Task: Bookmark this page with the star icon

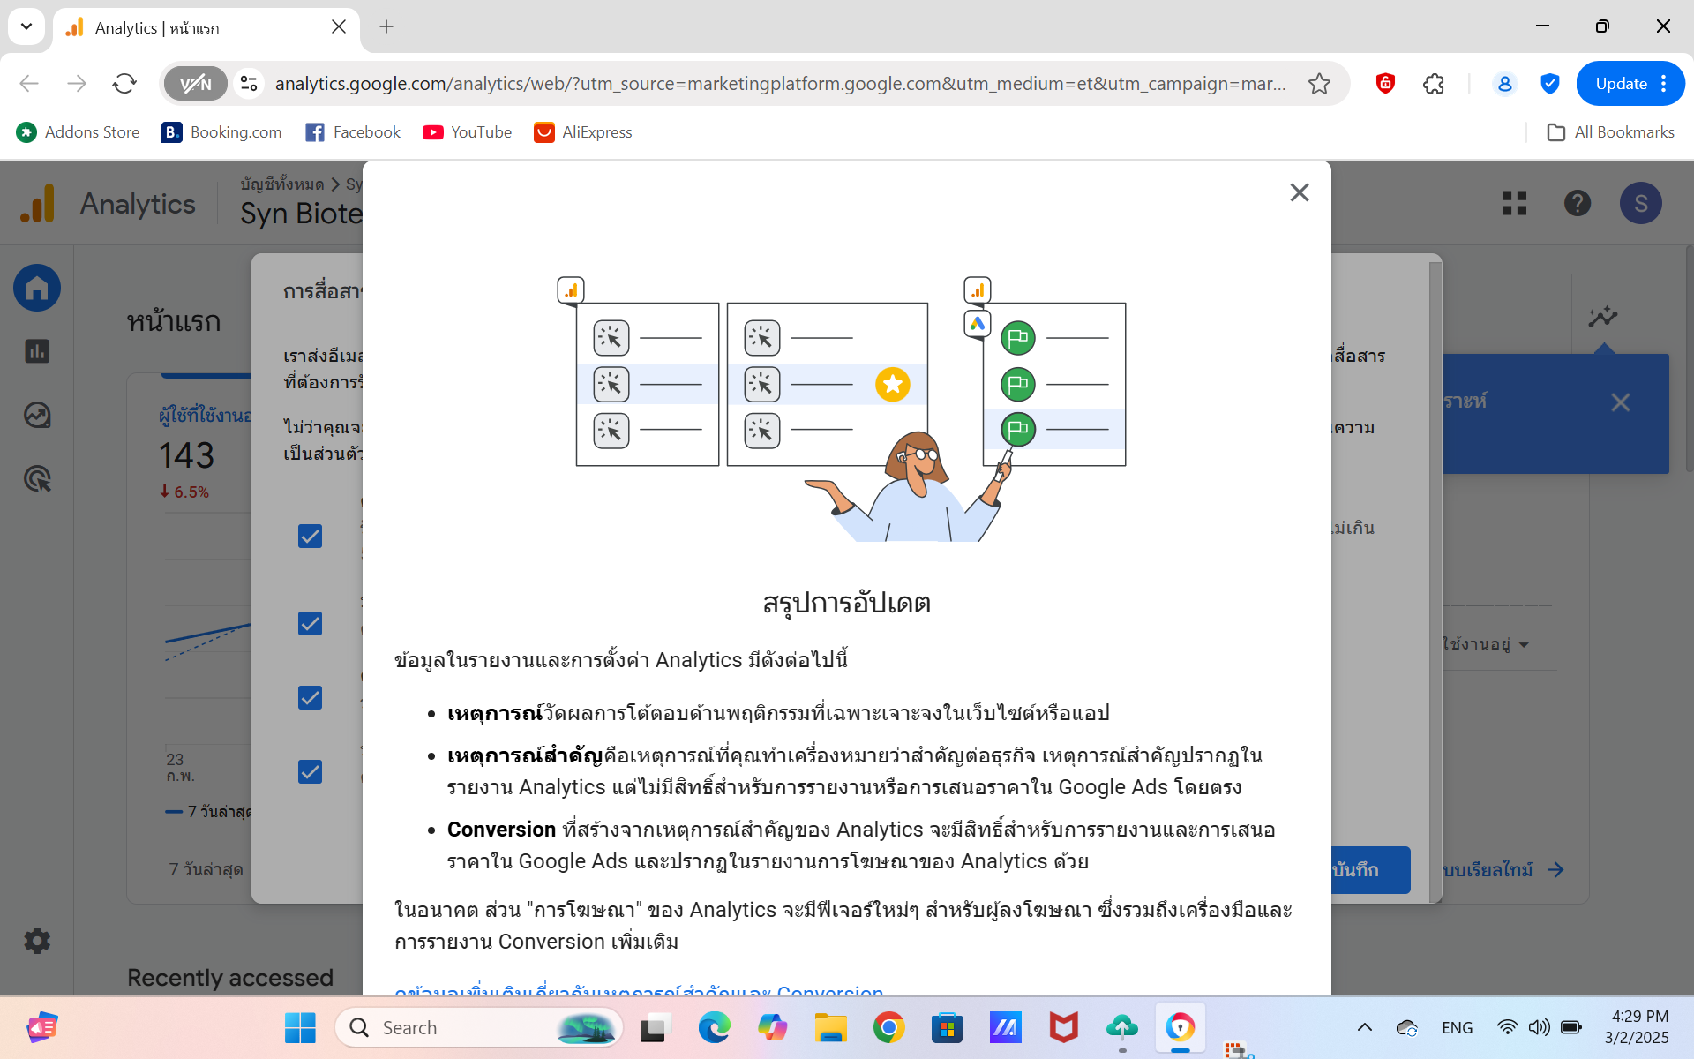Action: tap(1319, 84)
